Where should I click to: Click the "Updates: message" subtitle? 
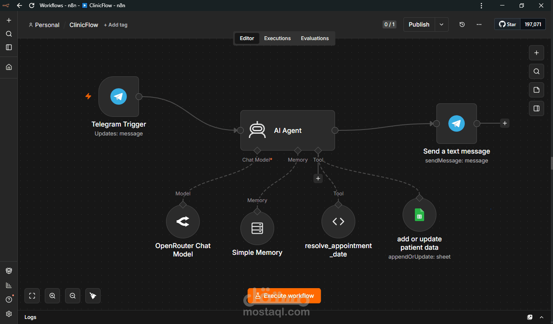click(119, 134)
